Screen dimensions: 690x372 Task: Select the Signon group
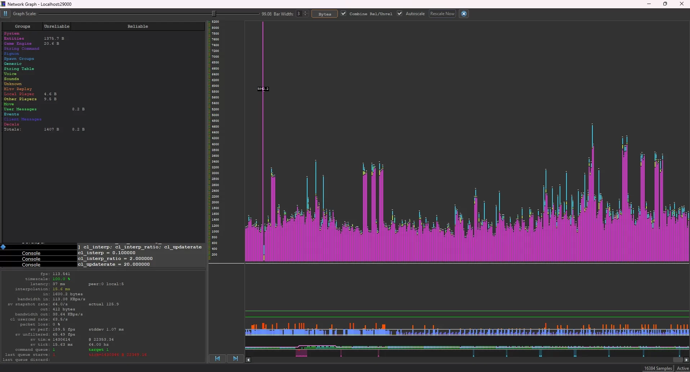click(x=12, y=54)
